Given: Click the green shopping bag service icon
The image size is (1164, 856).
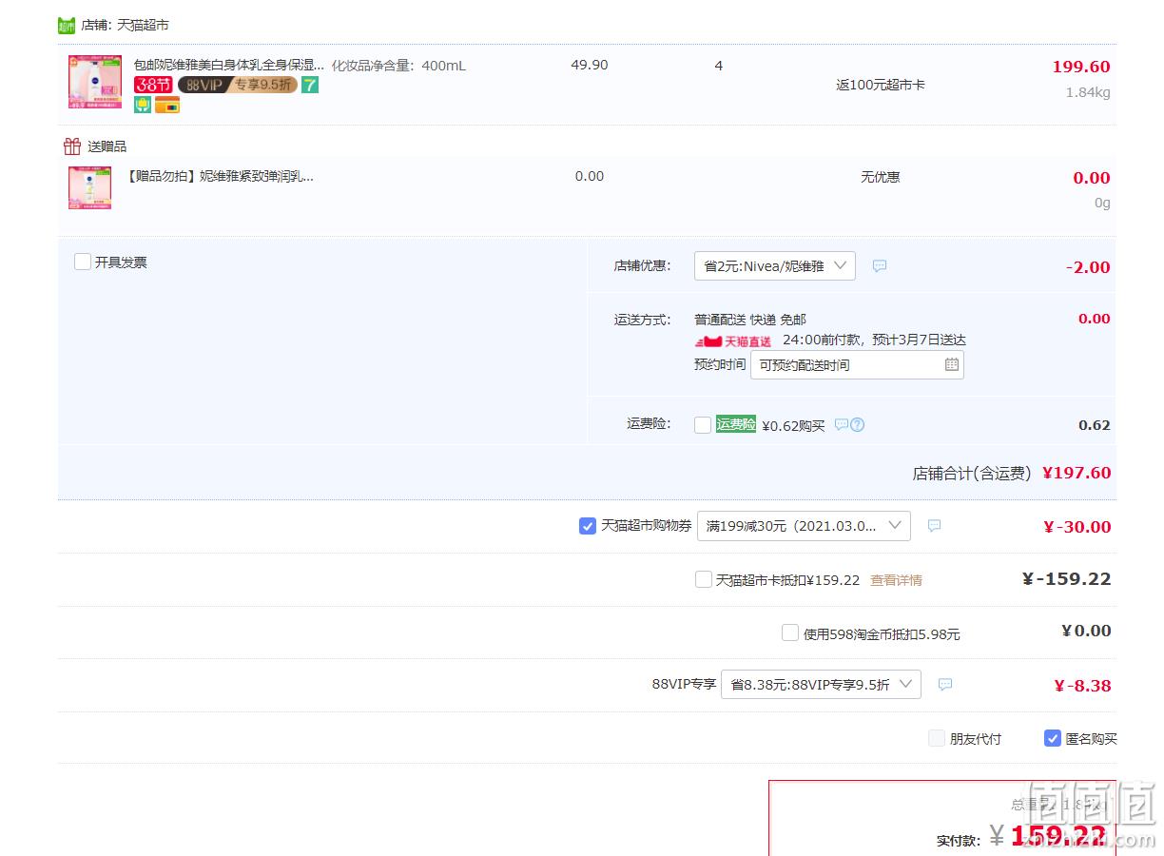Looking at the screenshot, I should [143, 105].
